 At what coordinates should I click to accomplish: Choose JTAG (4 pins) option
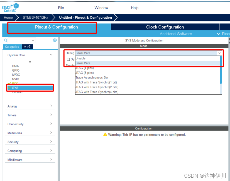point(148,68)
